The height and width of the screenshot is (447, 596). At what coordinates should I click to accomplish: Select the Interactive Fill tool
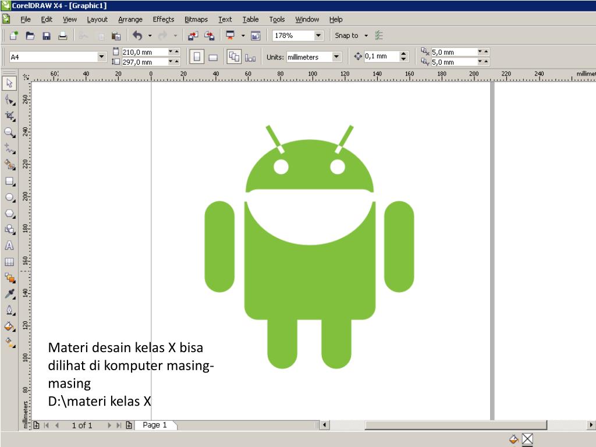point(9,342)
